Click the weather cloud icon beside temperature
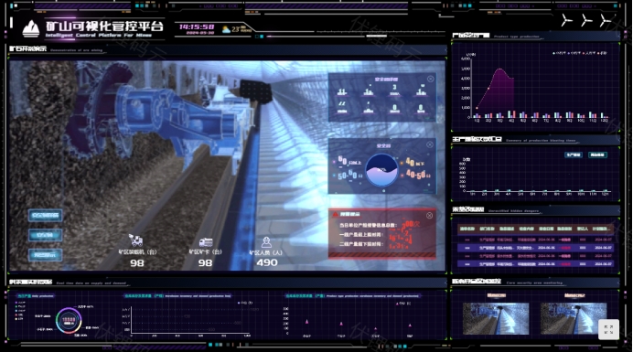 click(x=226, y=29)
